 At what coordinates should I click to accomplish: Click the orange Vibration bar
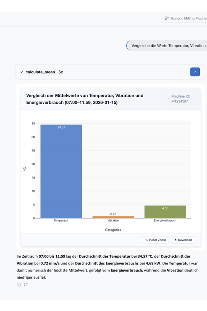pos(113,217)
